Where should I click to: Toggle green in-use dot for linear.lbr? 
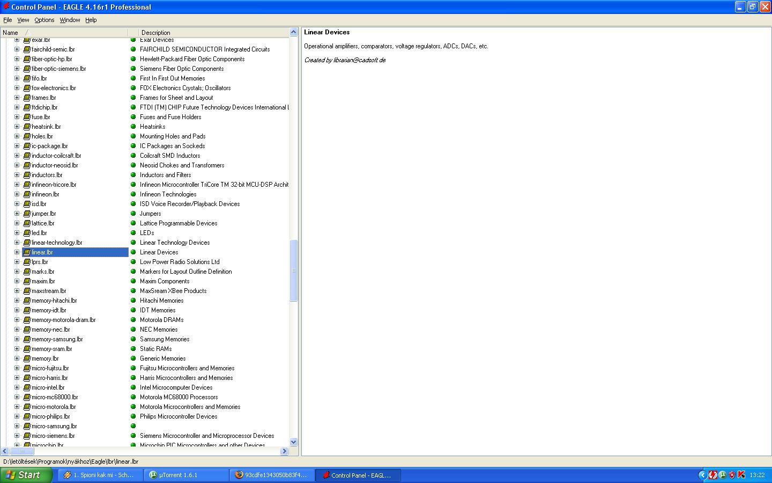click(133, 252)
